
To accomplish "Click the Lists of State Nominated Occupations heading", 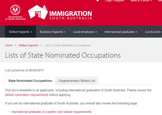I will [x=63, y=55].
